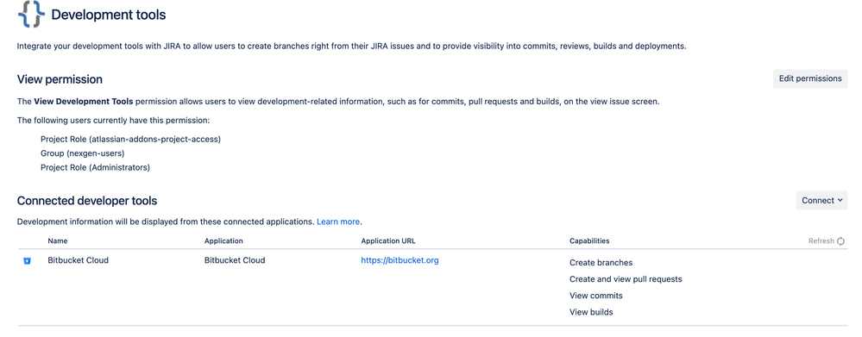This screenshot has height=337, width=862.
Task: Click the Refresh label text
Action: [821, 241]
